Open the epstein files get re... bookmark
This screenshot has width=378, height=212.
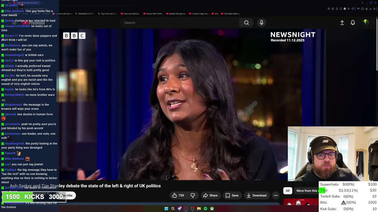pyautogui.click(x=176, y=14)
